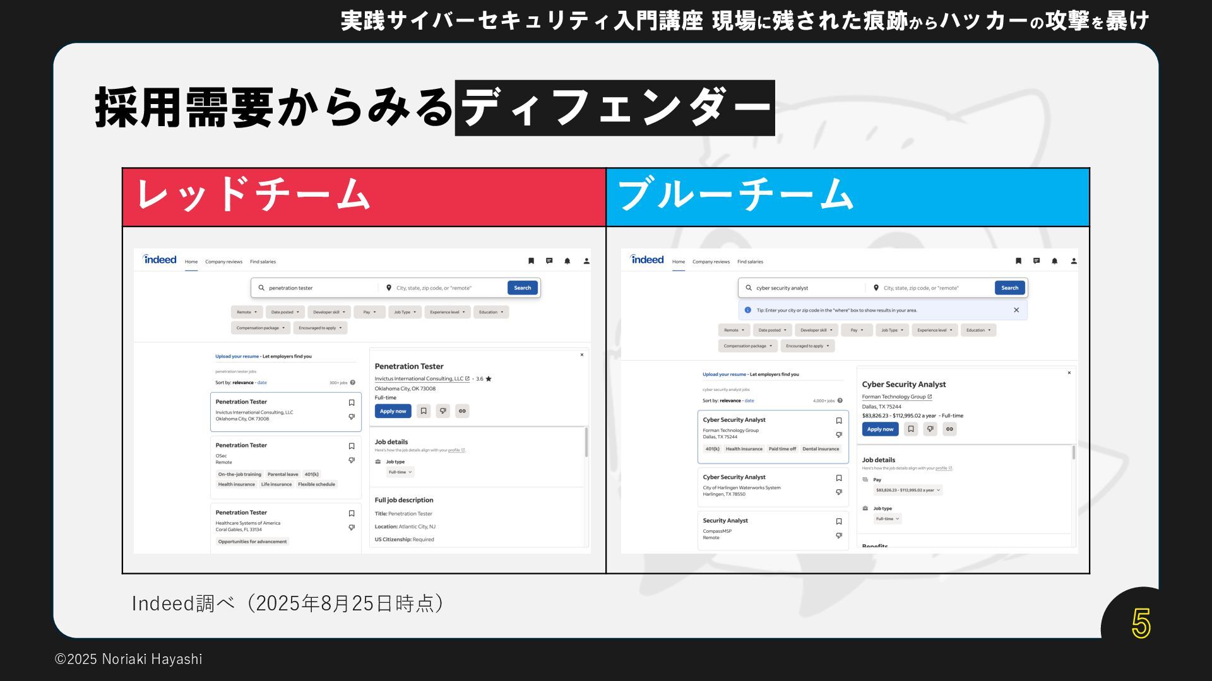The width and height of the screenshot is (1212, 681).
Task: Click the Indeed logo in red team panel
Action: pos(160,260)
